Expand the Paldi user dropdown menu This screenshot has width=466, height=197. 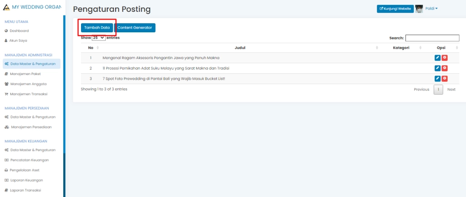tap(431, 9)
